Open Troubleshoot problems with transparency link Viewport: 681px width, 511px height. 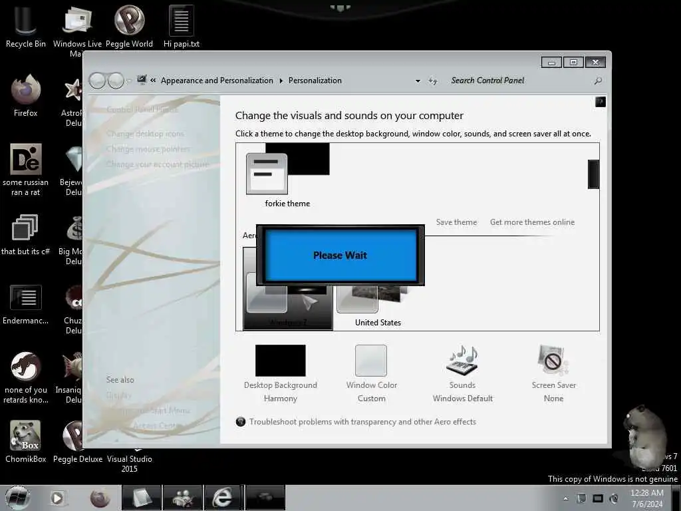pyautogui.click(x=362, y=421)
